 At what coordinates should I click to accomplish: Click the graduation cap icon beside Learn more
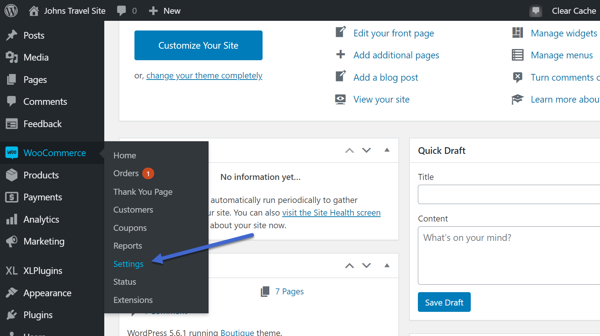(x=518, y=100)
